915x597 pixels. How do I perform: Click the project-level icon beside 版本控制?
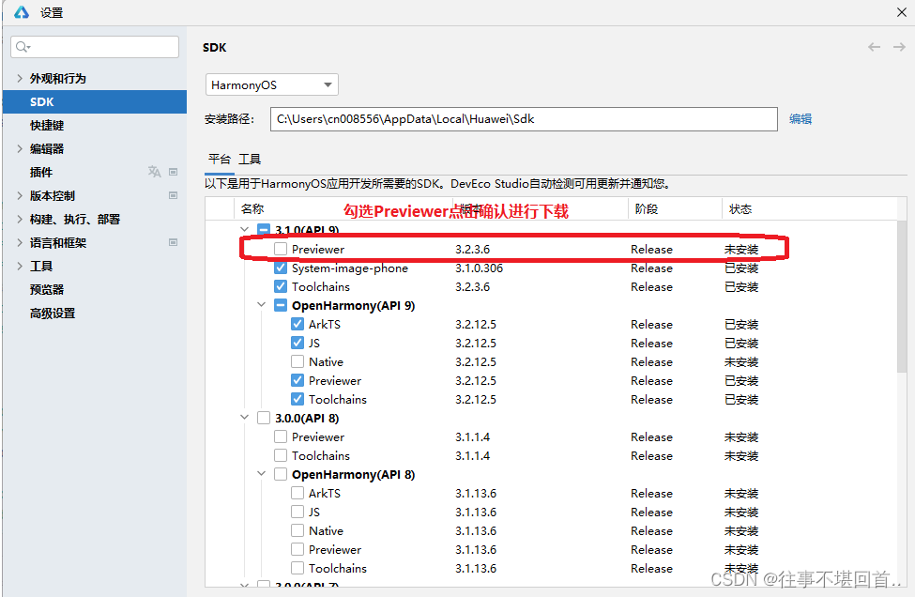[x=173, y=195]
